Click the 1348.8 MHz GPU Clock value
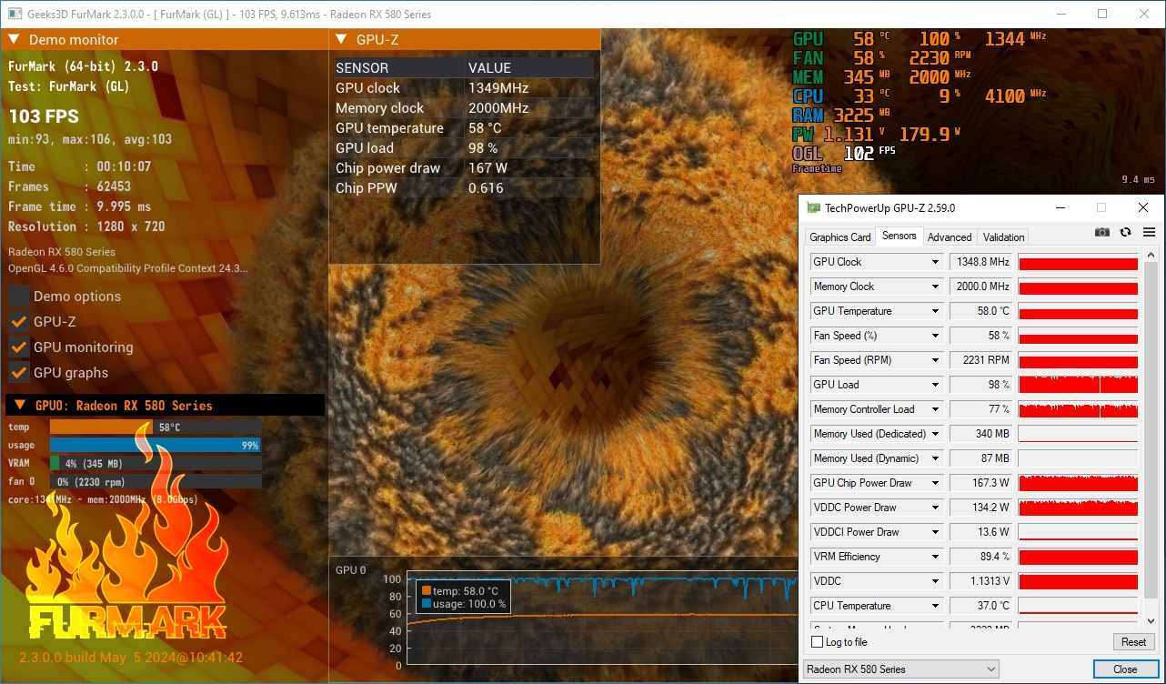 point(981,262)
